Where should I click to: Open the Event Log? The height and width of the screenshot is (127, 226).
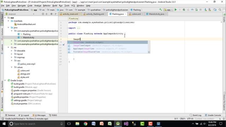coord(195,115)
